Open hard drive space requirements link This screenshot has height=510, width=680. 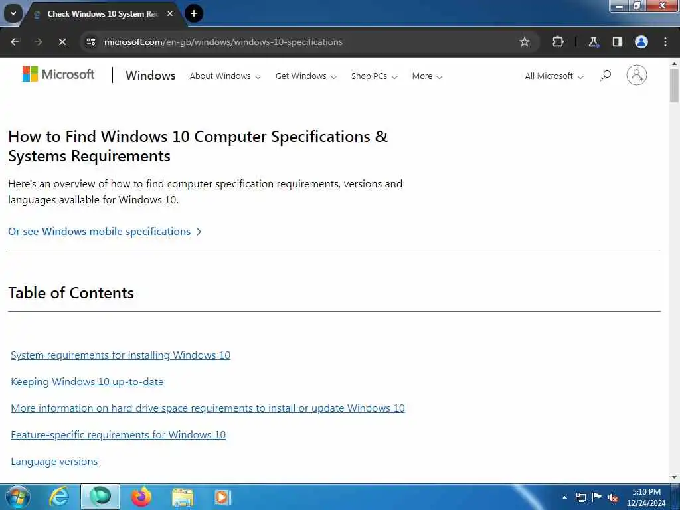pos(208,408)
